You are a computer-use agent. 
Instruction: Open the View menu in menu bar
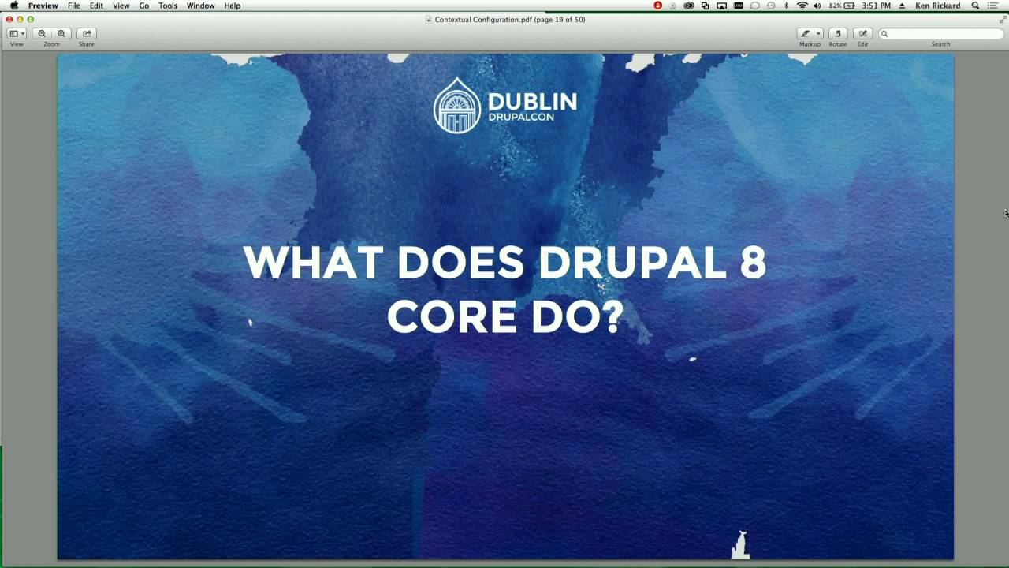pos(121,6)
